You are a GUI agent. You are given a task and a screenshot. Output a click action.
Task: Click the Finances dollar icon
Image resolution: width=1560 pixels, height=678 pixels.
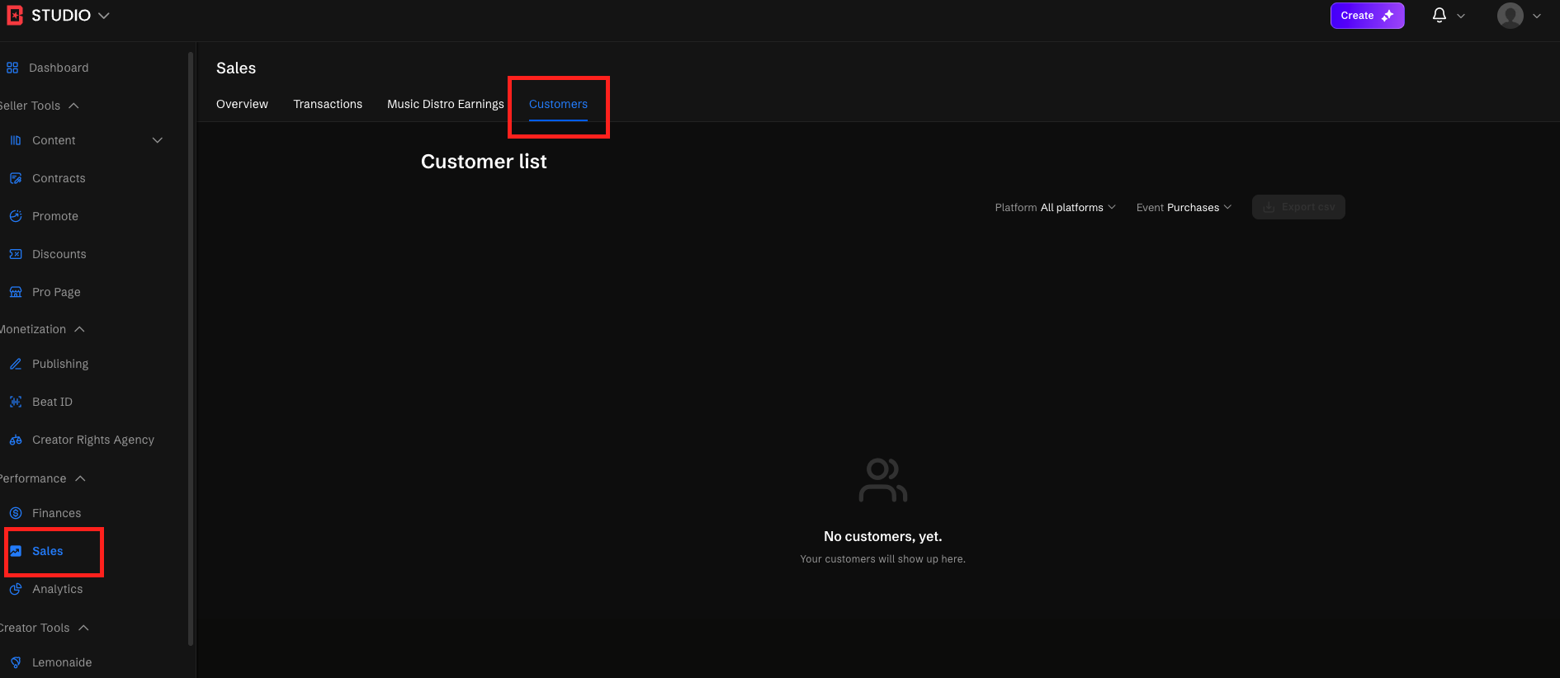point(16,513)
